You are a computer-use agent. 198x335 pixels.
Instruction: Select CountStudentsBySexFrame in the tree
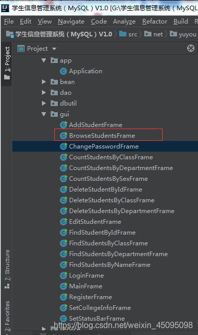108,179
